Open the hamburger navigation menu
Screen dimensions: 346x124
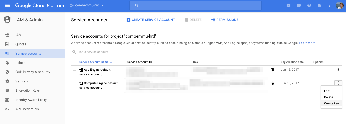tap(7, 5)
